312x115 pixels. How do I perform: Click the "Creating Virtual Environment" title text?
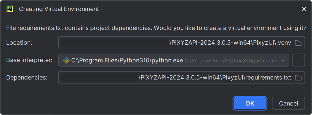point(59,9)
